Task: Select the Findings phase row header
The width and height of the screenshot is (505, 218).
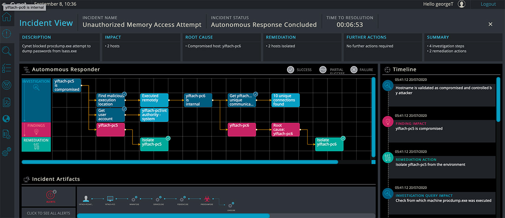Action: pyautogui.click(x=36, y=129)
